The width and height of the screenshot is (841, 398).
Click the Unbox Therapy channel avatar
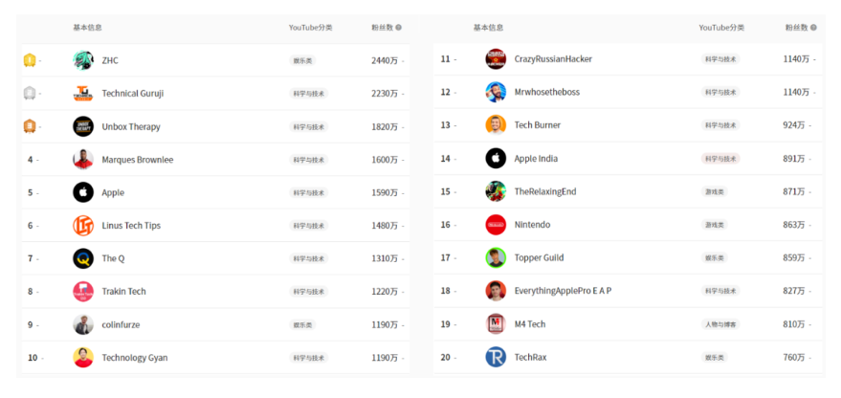click(x=83, y=126)
